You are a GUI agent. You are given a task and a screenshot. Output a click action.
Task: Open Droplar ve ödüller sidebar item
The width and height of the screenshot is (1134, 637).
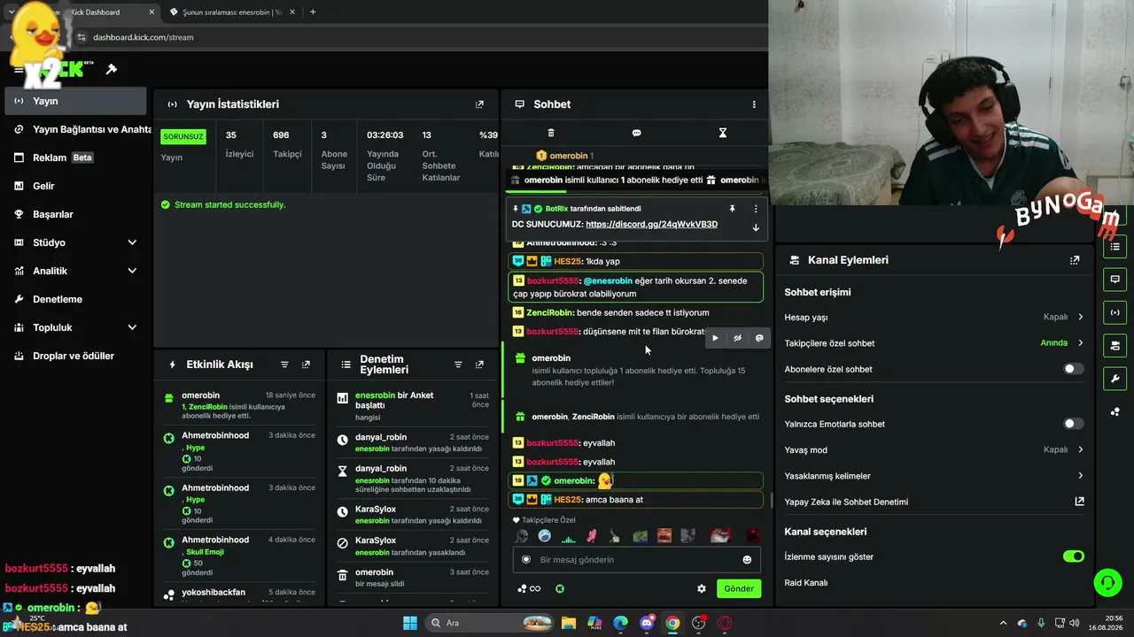click(x=75, y=356)
